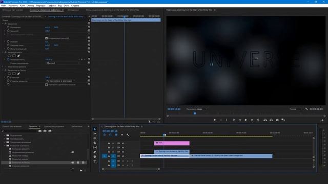328x184 pixels.
Task: Select the Type text tool
Action: pos(95,162)
